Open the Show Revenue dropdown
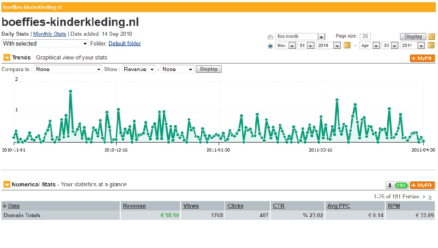 139,69
